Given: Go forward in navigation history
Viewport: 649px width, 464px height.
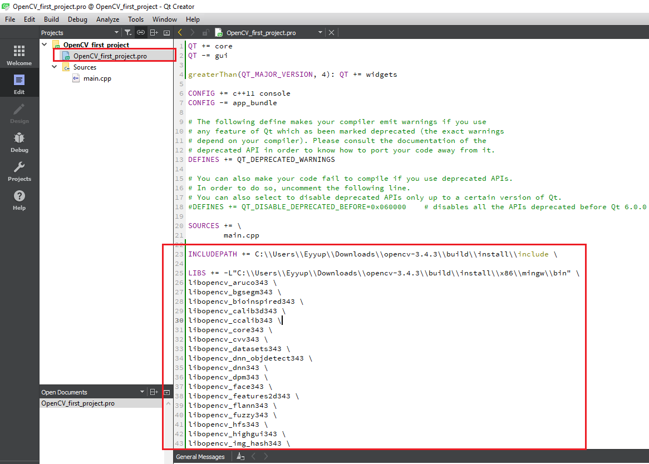Looking at the screenshot, I should (191, 32).
